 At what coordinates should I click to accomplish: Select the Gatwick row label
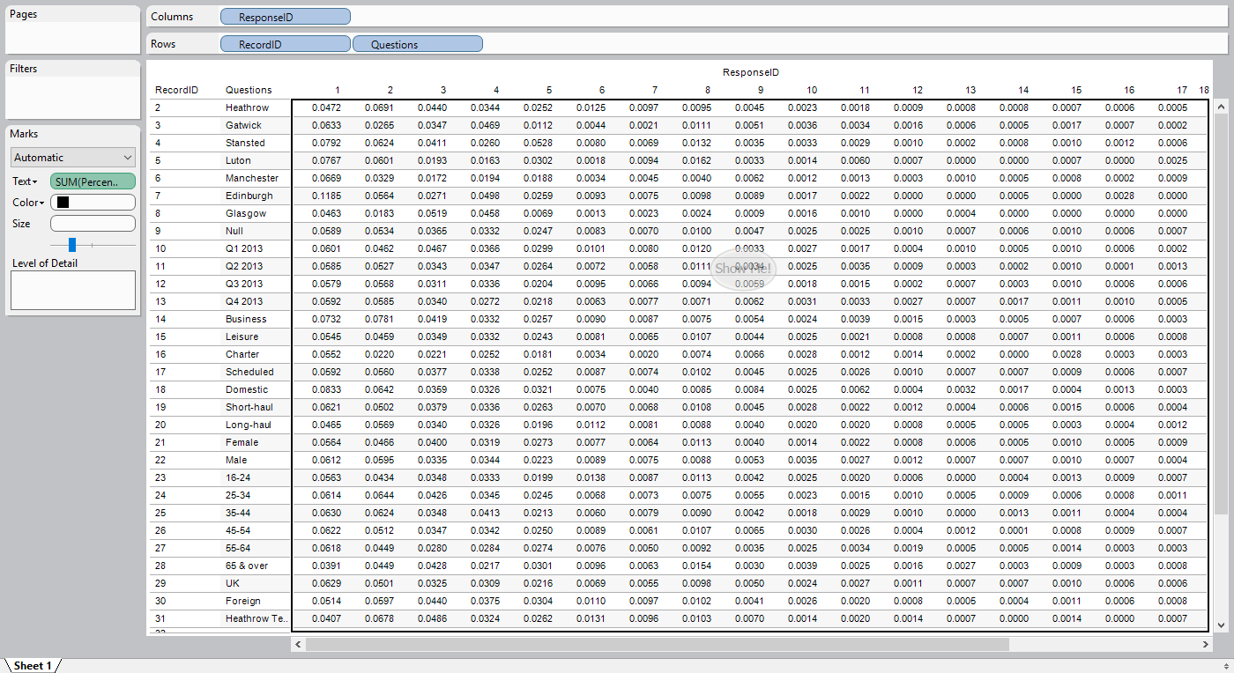tap(243, 125)
